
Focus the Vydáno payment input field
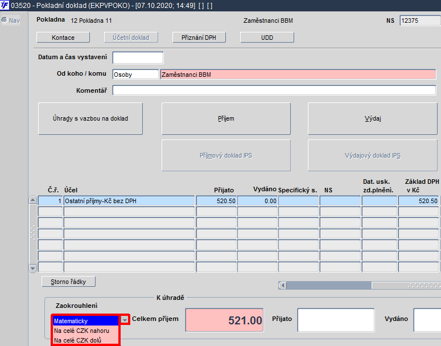(x=427, y=320)
